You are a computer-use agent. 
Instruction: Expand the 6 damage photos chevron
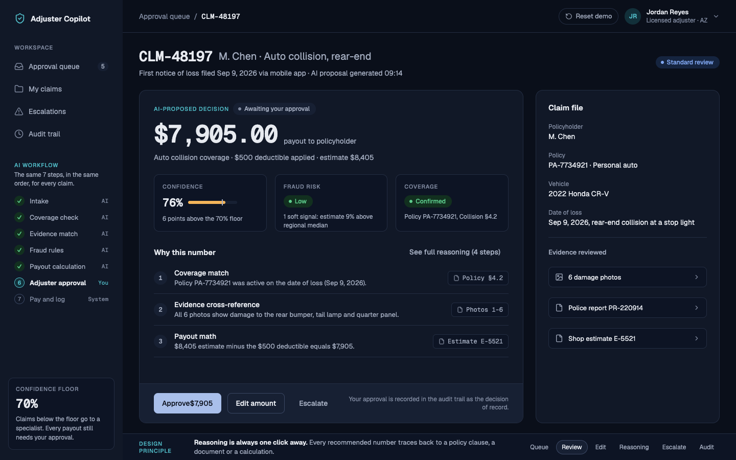[696, 277]
